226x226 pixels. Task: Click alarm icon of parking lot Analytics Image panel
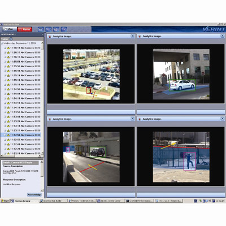[50, 36]
